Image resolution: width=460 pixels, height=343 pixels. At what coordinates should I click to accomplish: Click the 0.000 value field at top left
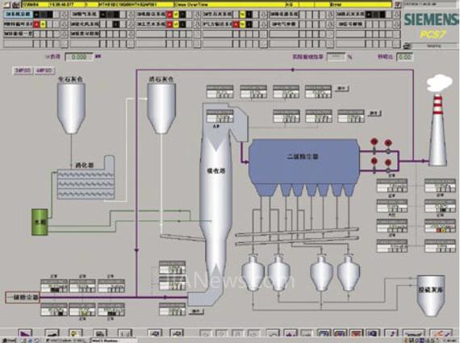point(79,56)
